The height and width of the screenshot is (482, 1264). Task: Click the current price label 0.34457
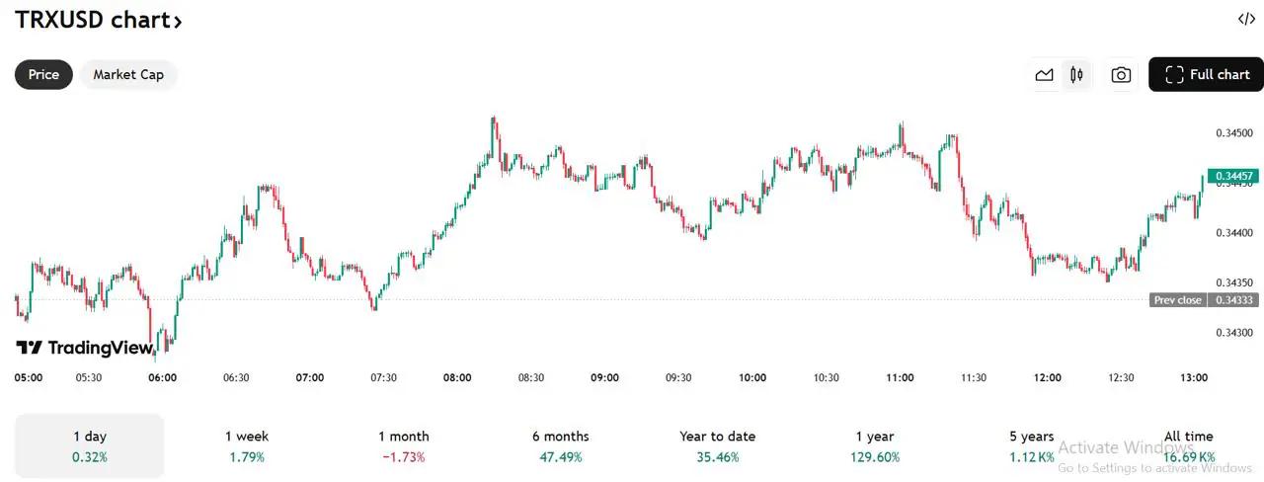[x=1232, y=176]
